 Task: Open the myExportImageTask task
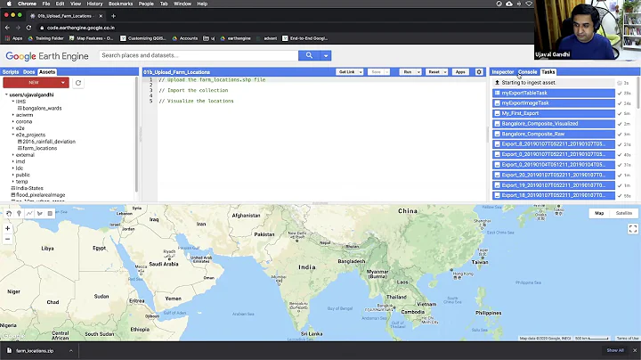coord(554,103)
